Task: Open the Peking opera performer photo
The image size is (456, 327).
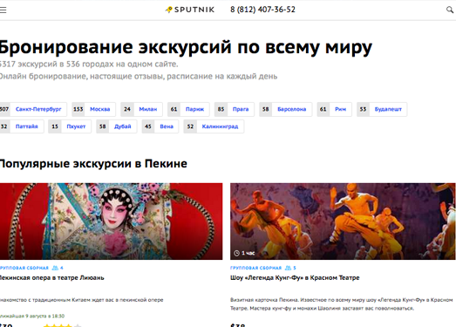Action: (x=111, y=221)
